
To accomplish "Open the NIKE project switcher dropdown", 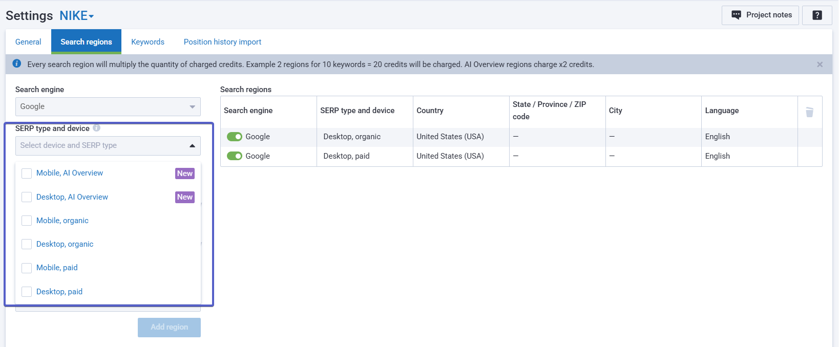I will (x=77, y=16).
